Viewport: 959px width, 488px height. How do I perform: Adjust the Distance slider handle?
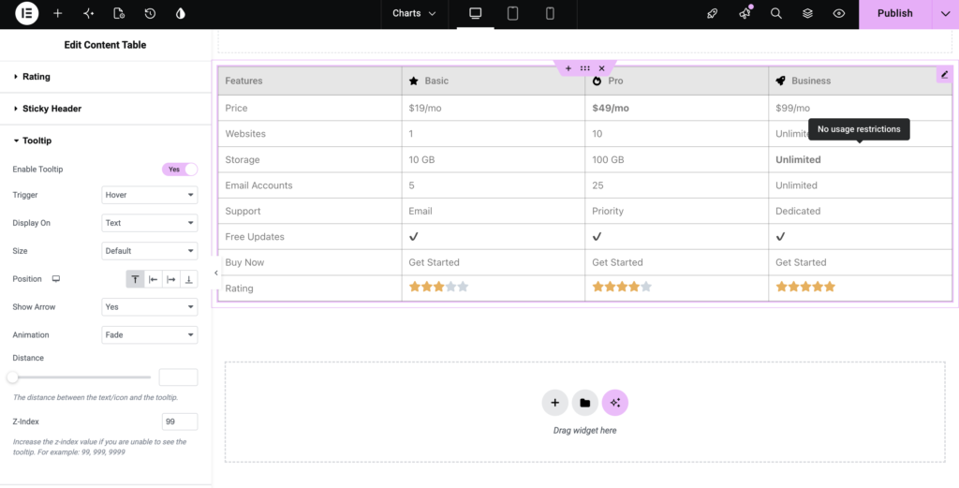tap(12, 377)
